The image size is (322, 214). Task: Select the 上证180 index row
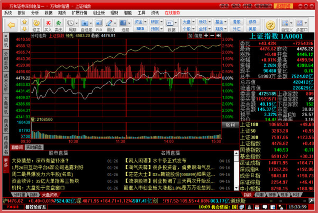(250, 125)
